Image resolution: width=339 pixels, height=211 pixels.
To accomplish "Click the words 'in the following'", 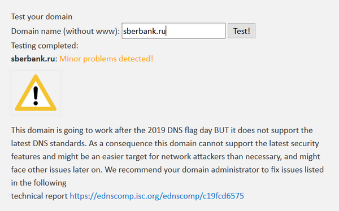I will tap(38, 183).
